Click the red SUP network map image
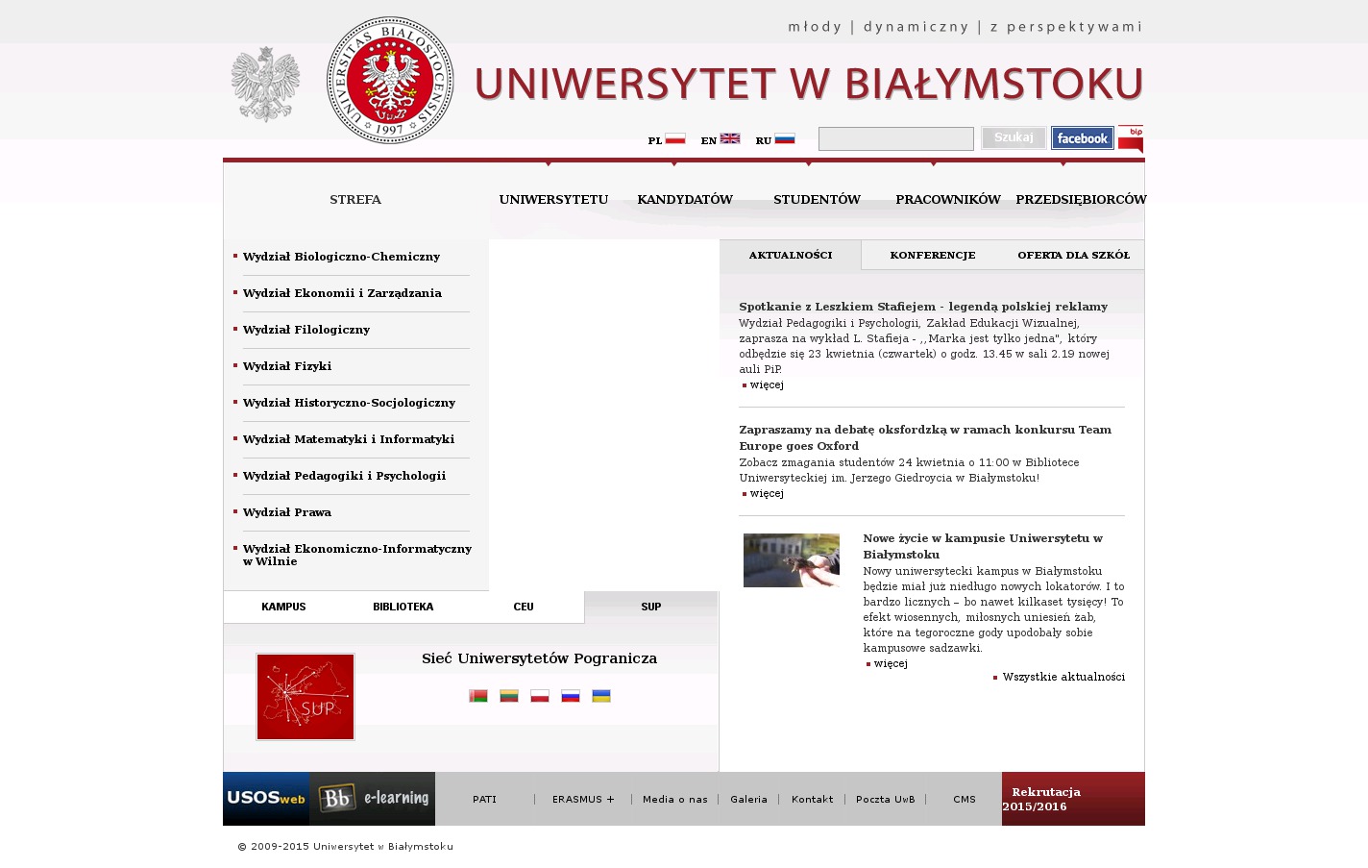Image resolution: width=1368 pixels, height=868 pixels. pos(305,697)
